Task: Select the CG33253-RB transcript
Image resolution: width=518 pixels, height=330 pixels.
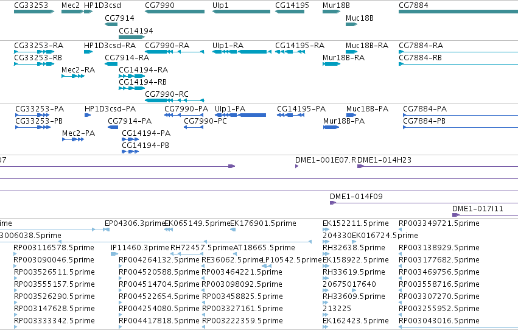Action: 34,64
